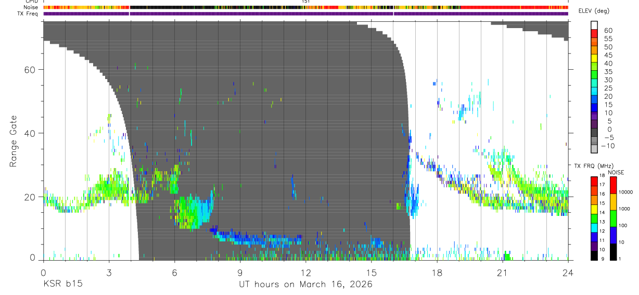The image size is (639, 295).
Task: Select the 21 hour tick on x-axis
Action: (x=502, y=272)
